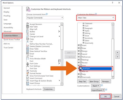Click the info icon next to Reset
This screenshot has width=123, height=100.
coord(102,85)
